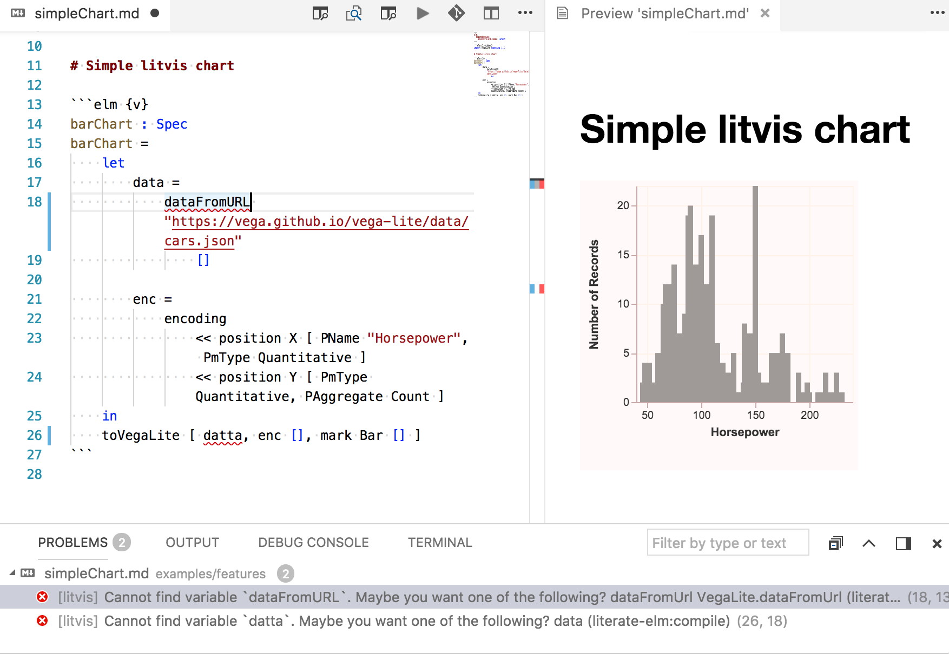Click the problems count badge on PROBLEMS tab
Screen dimensions: 949x654
tap(122, 542)
